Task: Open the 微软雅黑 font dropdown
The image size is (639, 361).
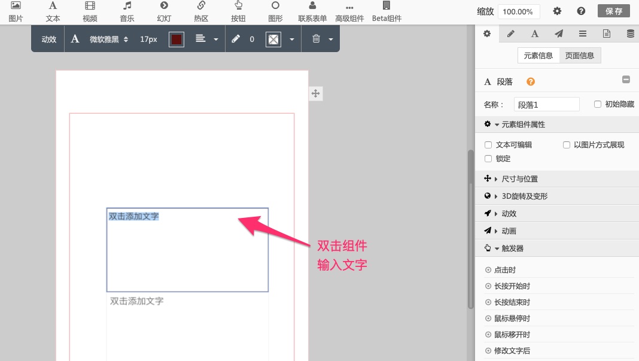Action: coord(108,40)
